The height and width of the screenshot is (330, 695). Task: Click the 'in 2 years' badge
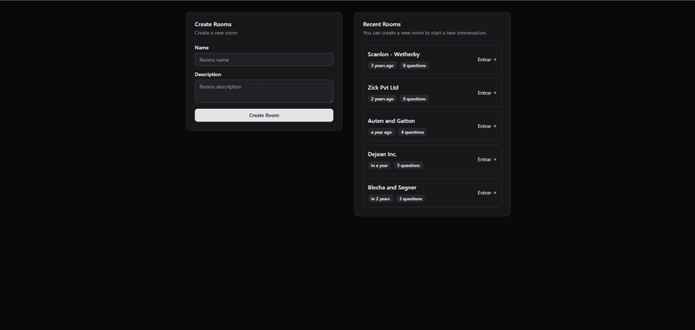tap(380, 199)
